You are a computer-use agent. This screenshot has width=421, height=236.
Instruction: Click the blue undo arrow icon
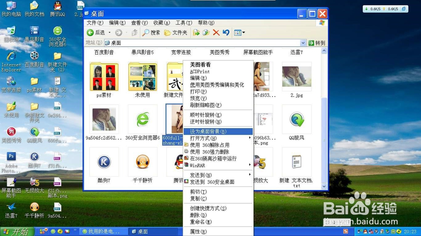[226, 33]
